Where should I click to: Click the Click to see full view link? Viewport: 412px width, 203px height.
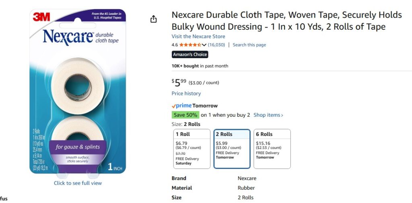78,183
